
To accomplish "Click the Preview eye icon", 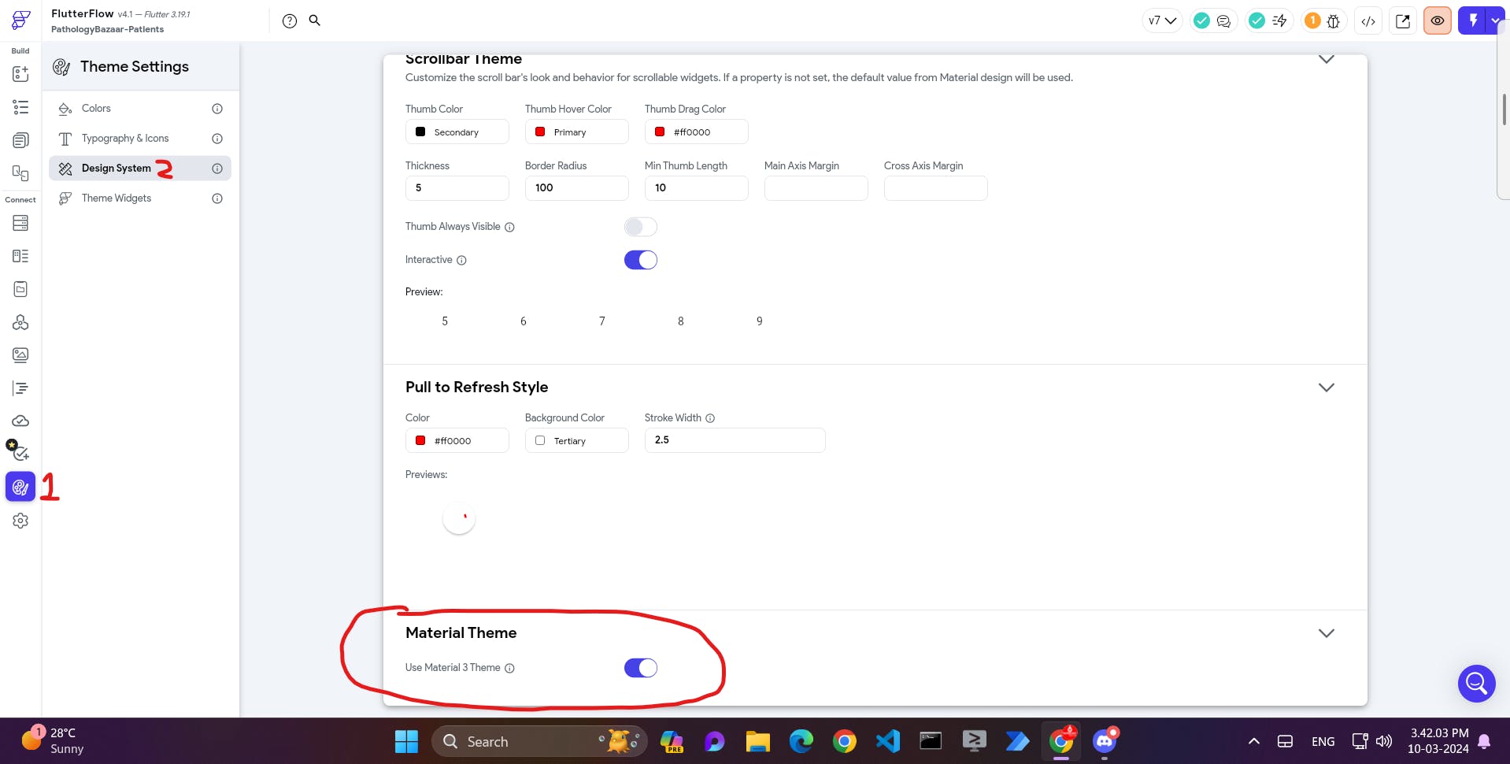I will coord(1438,21).
